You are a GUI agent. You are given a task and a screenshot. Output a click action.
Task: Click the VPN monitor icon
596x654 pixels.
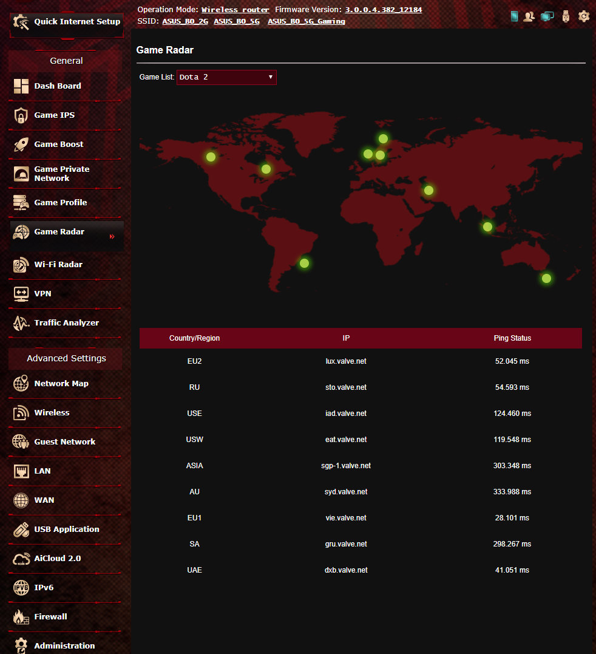(21, 294)
